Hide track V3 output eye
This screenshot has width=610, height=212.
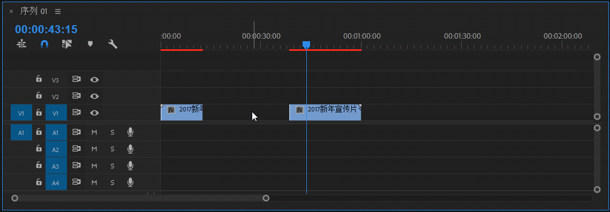94,80
